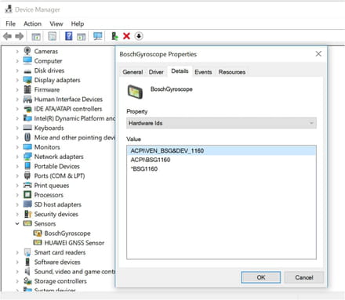Click the Display adapters icon
345x300 pixels.
click(27, 80)
